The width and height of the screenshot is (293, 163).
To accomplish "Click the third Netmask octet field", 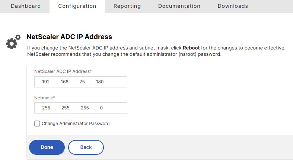I will tap(85, 108).
